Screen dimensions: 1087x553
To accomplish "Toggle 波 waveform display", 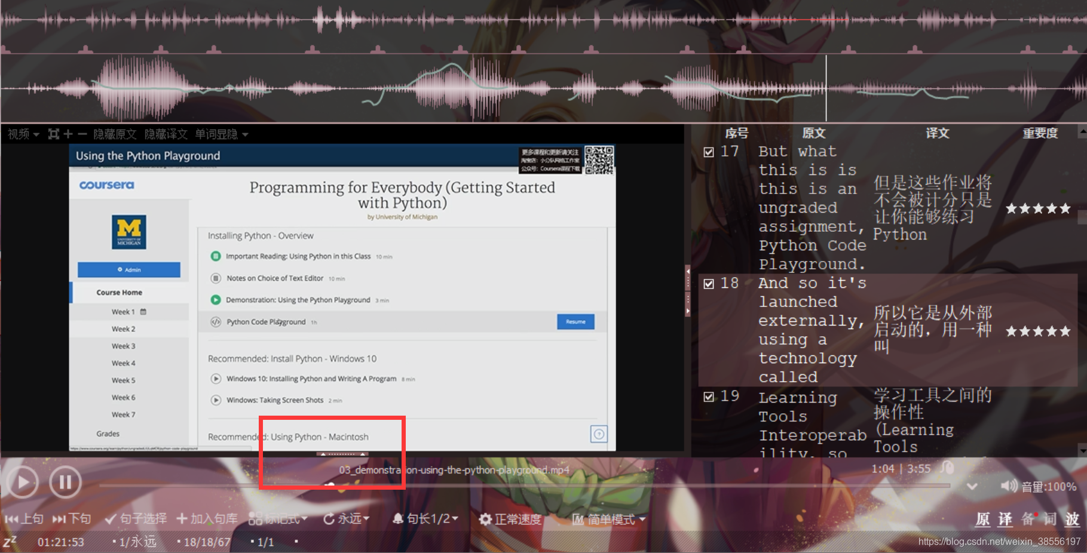I will (1073, 520).
